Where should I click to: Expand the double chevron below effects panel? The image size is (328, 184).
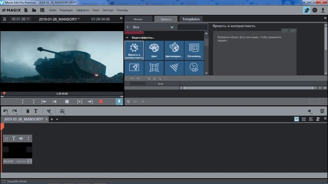click(128, 101)
